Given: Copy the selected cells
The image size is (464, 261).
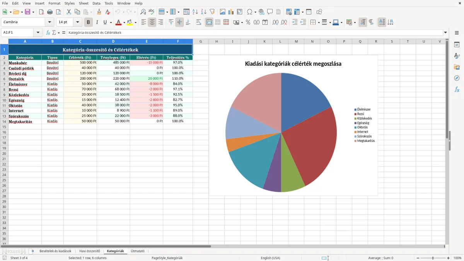Looking at the screenshot, I should tap(77, 12).
